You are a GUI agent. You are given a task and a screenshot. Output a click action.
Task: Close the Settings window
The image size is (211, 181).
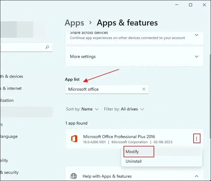204,5
